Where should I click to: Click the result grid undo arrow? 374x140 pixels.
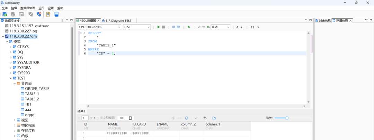tap(205, 118)
